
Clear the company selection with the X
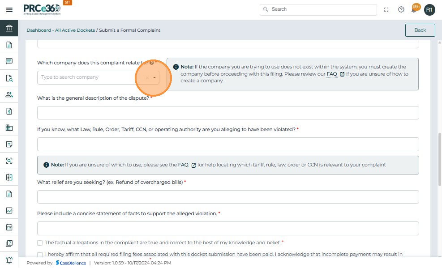[x=147, y=77]
